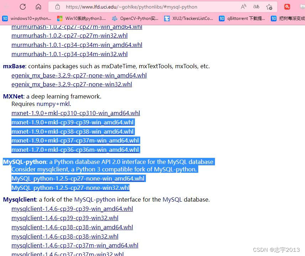
Task: Click the MXNet package heading
Action: click(x=13, y=96)
